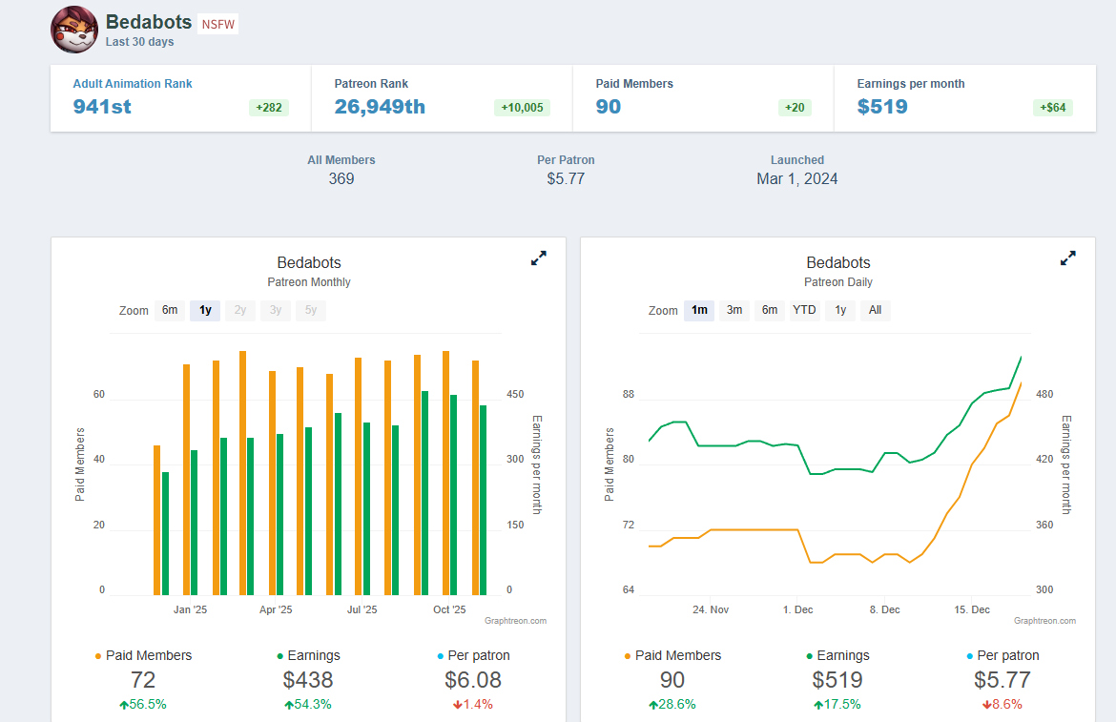1116x722 pixels.
Task: Set daily chart zoom to 1m
Action: coord(699,310)
